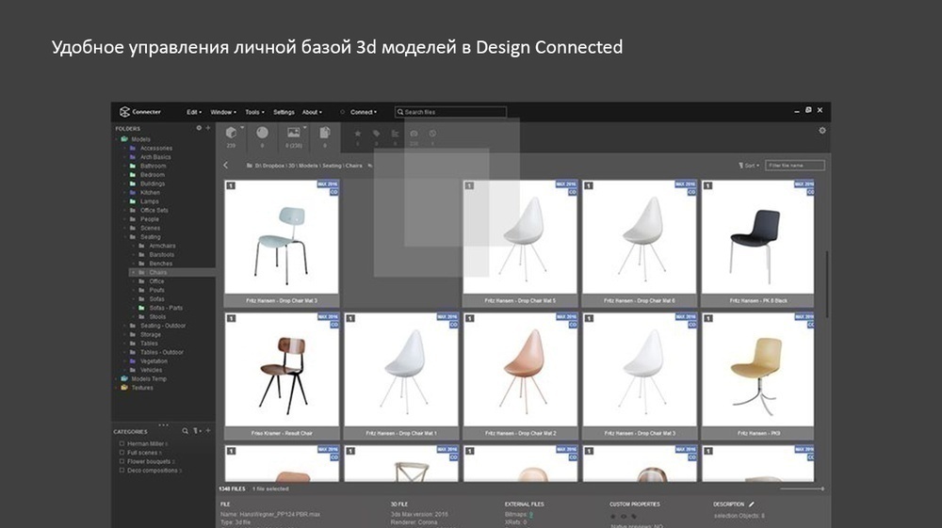Select the Lamps folder
Image resolution: width=942 pixels, height=528 pixels.
pyautogui.click(x=150, y=201)
